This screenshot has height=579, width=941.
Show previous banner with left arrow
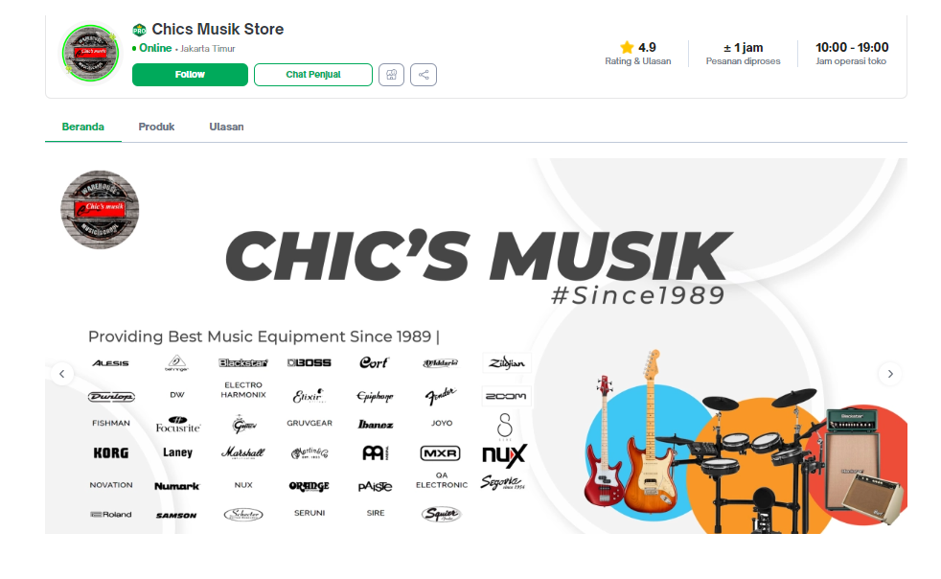tap(62, 374)
